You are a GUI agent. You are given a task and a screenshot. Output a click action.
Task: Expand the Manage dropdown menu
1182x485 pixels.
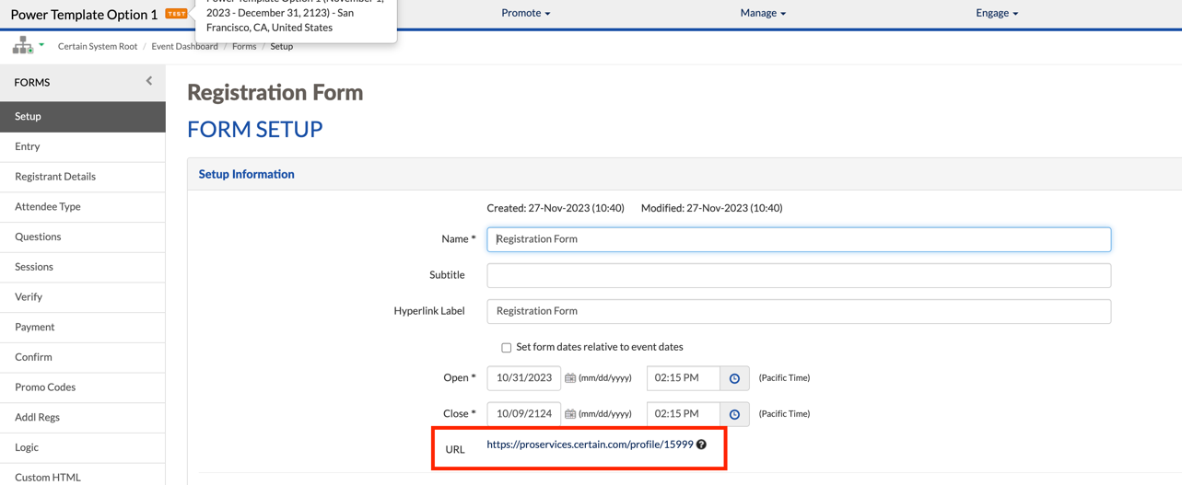point(763,13)
